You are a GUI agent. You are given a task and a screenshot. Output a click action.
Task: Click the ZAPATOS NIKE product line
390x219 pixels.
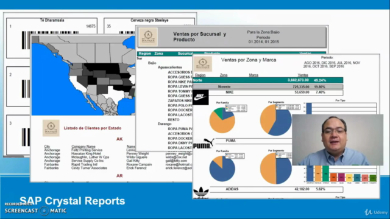click(x=180, y=100)
